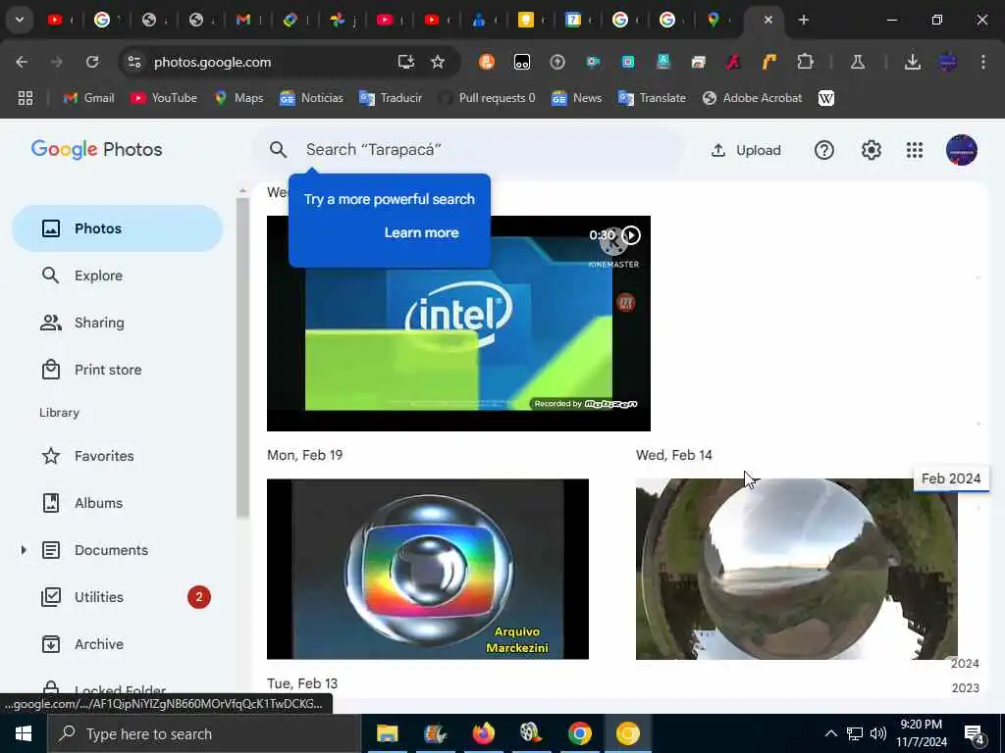Screen dimensions: 1005x753
Task: Open the Wikipedia W bookmark
Action: (x=826, y=98)
